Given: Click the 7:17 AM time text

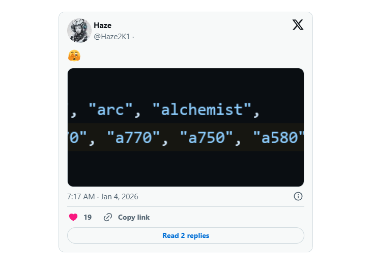Looking at the screenshot, I should tap(82, 197).
